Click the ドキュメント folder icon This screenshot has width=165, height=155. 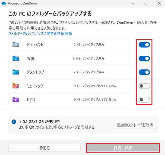point(16,45)
